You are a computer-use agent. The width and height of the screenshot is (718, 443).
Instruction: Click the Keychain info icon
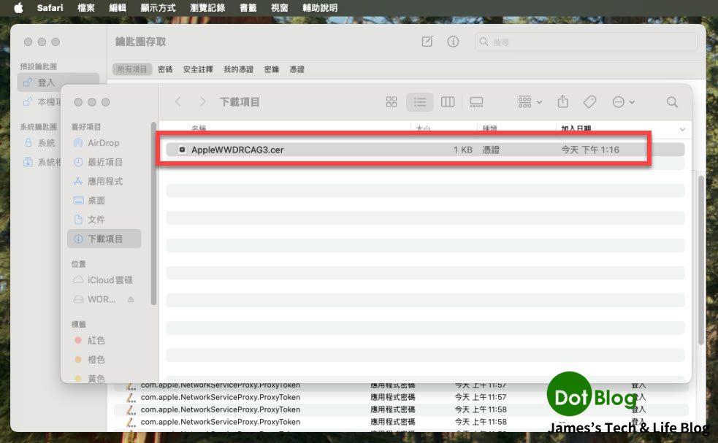[x=453, y=42]
